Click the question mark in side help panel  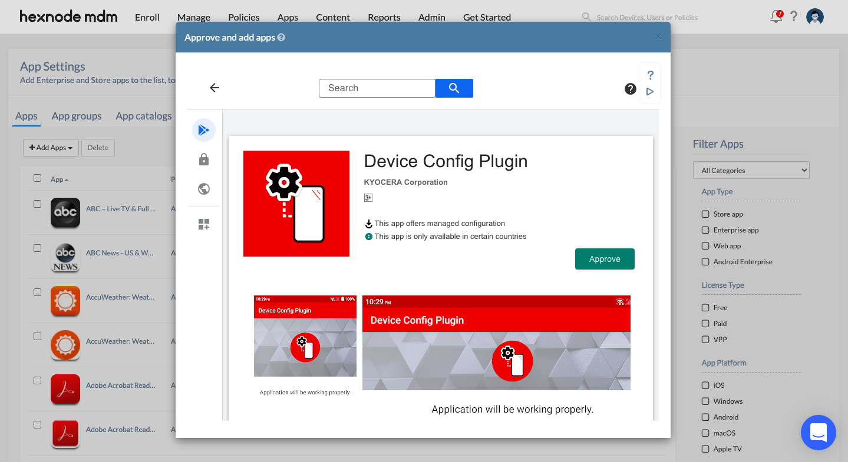(650, 75)
